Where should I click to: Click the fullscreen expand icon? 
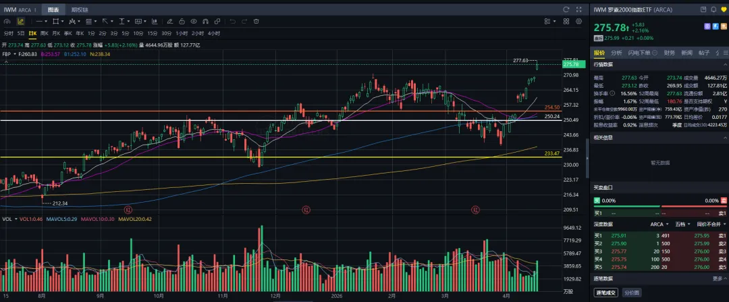tap(578, 9)
